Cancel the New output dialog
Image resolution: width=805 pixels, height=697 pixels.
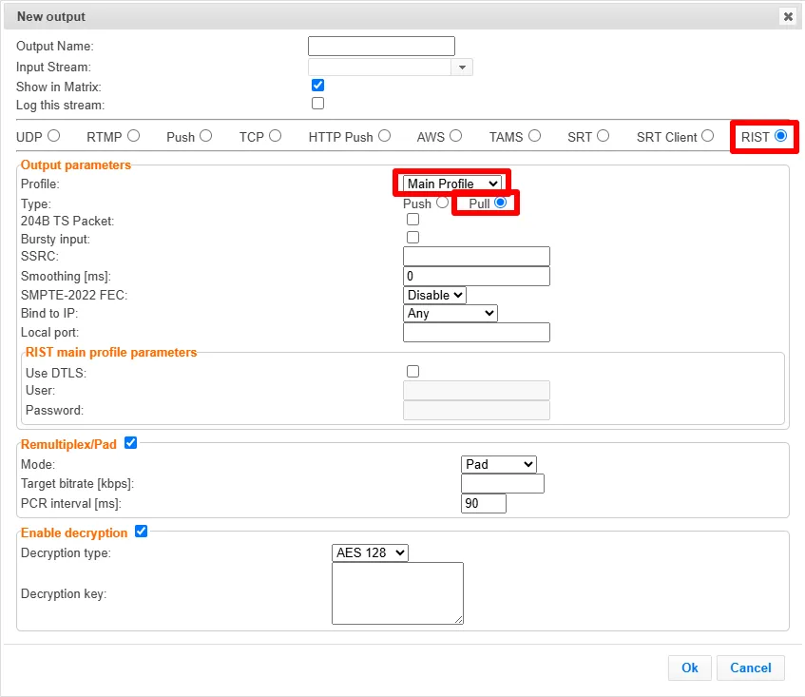tap(751, 668)
